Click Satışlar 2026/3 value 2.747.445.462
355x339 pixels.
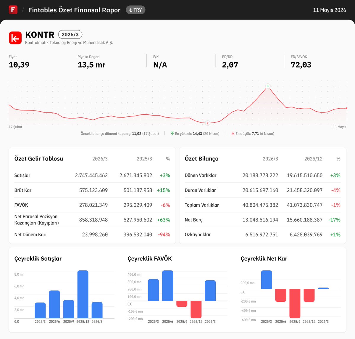coord(91,175)
